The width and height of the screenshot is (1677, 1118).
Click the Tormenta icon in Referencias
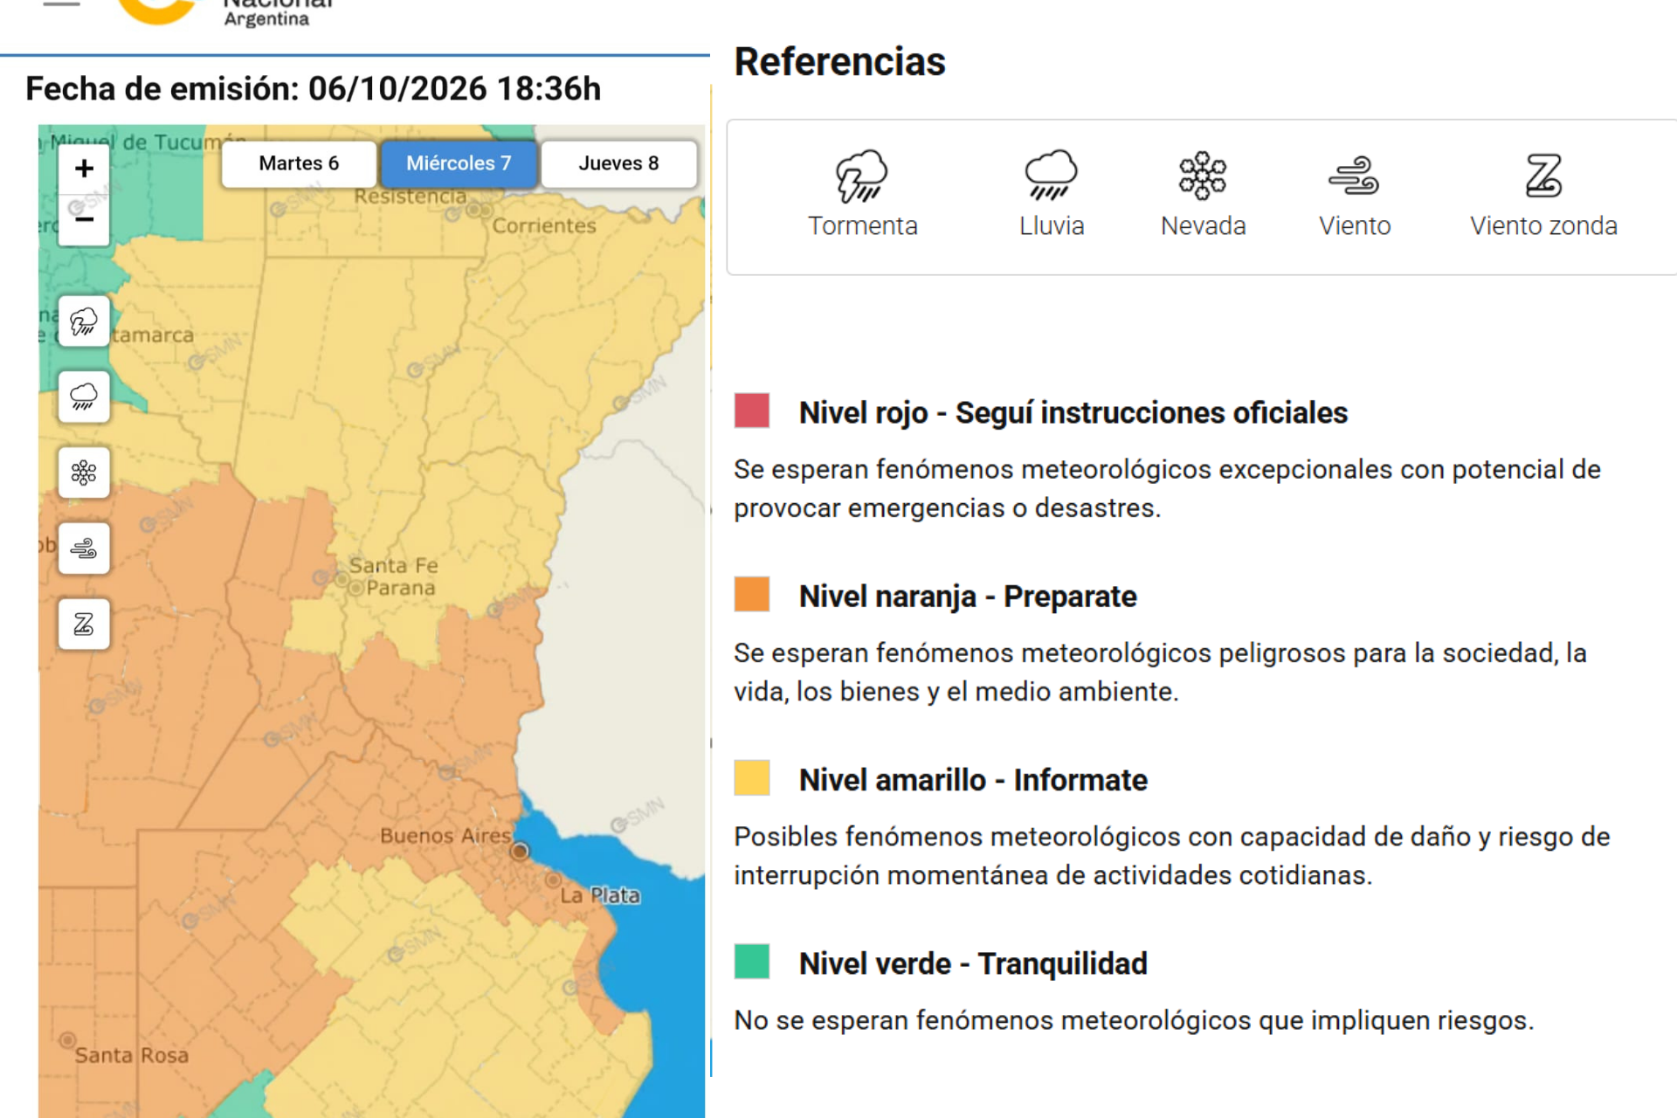(861, 176)
